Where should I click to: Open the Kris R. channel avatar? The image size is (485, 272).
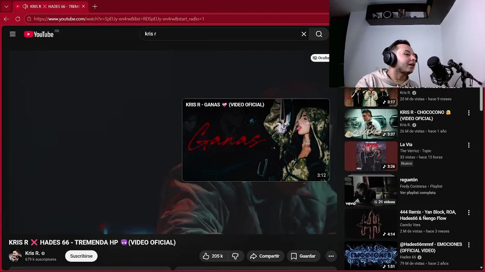[15, 256]
